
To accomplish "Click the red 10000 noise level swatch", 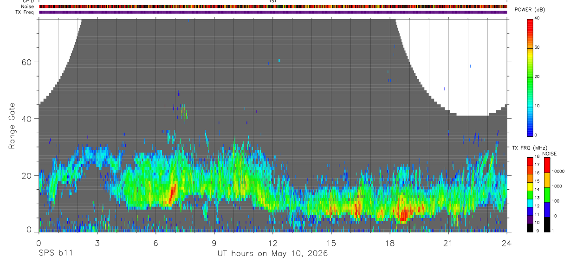I will [x=546, y=165].
